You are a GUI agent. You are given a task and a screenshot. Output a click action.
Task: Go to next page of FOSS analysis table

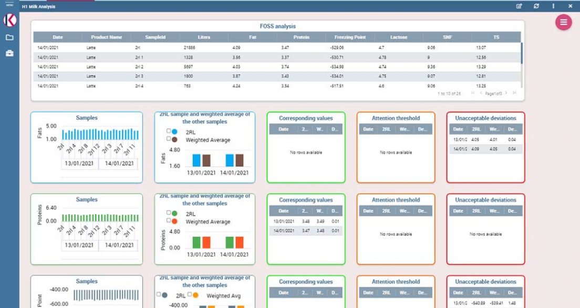pyautogui.click(x=506, y=93)
